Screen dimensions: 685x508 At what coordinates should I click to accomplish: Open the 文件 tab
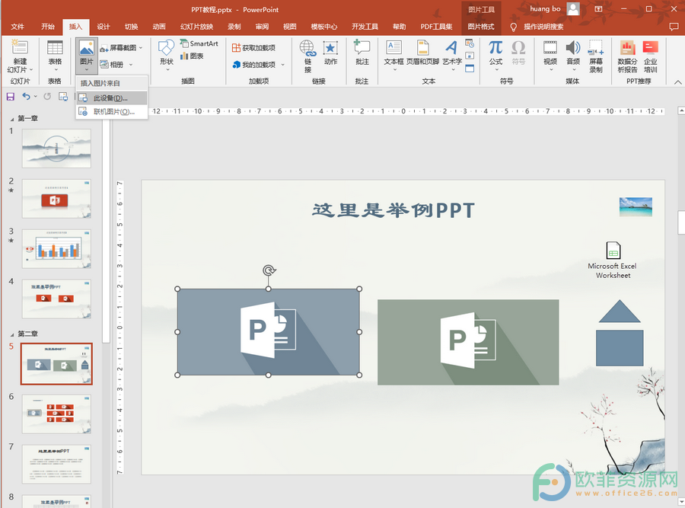tap(18, 27)
